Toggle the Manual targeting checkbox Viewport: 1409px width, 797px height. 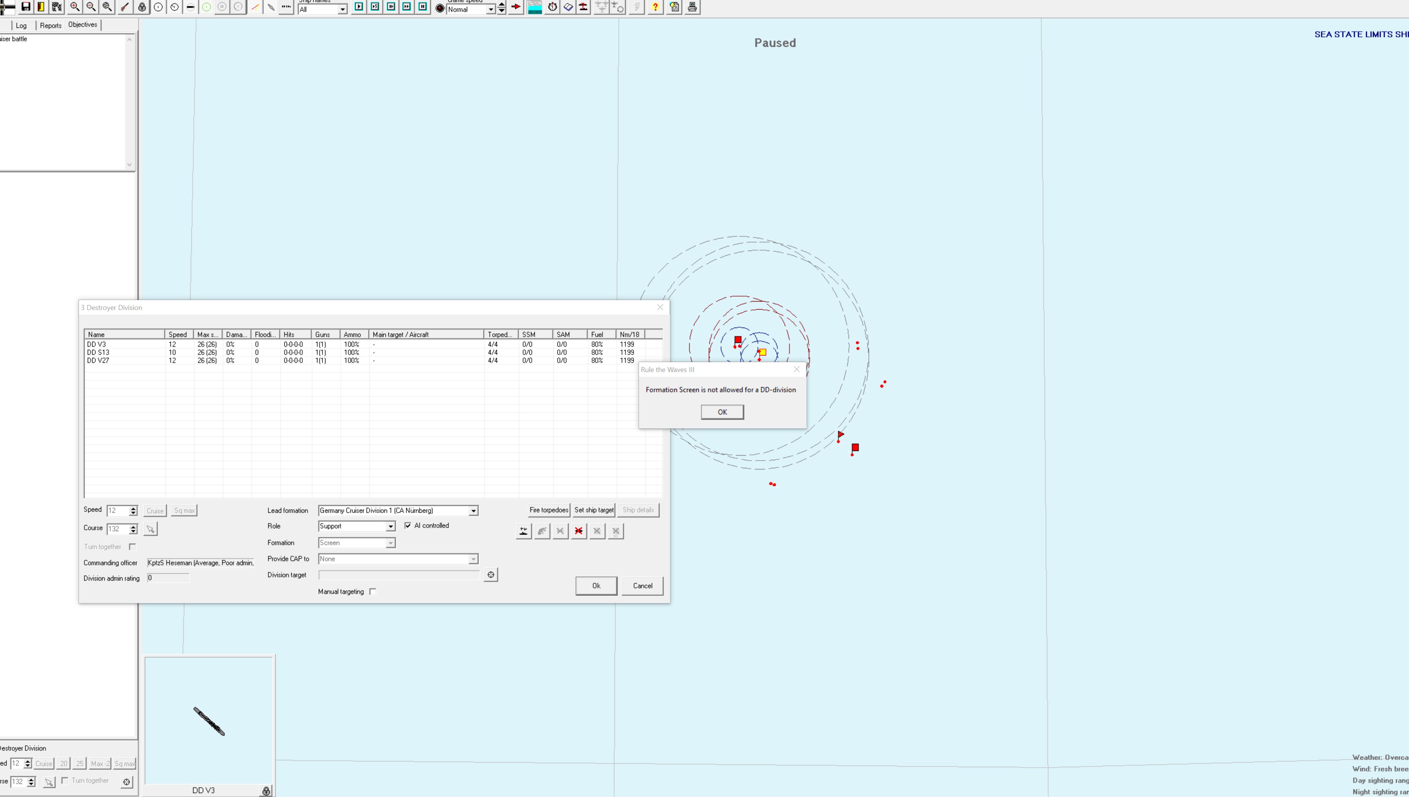click(x=373, y=592)
